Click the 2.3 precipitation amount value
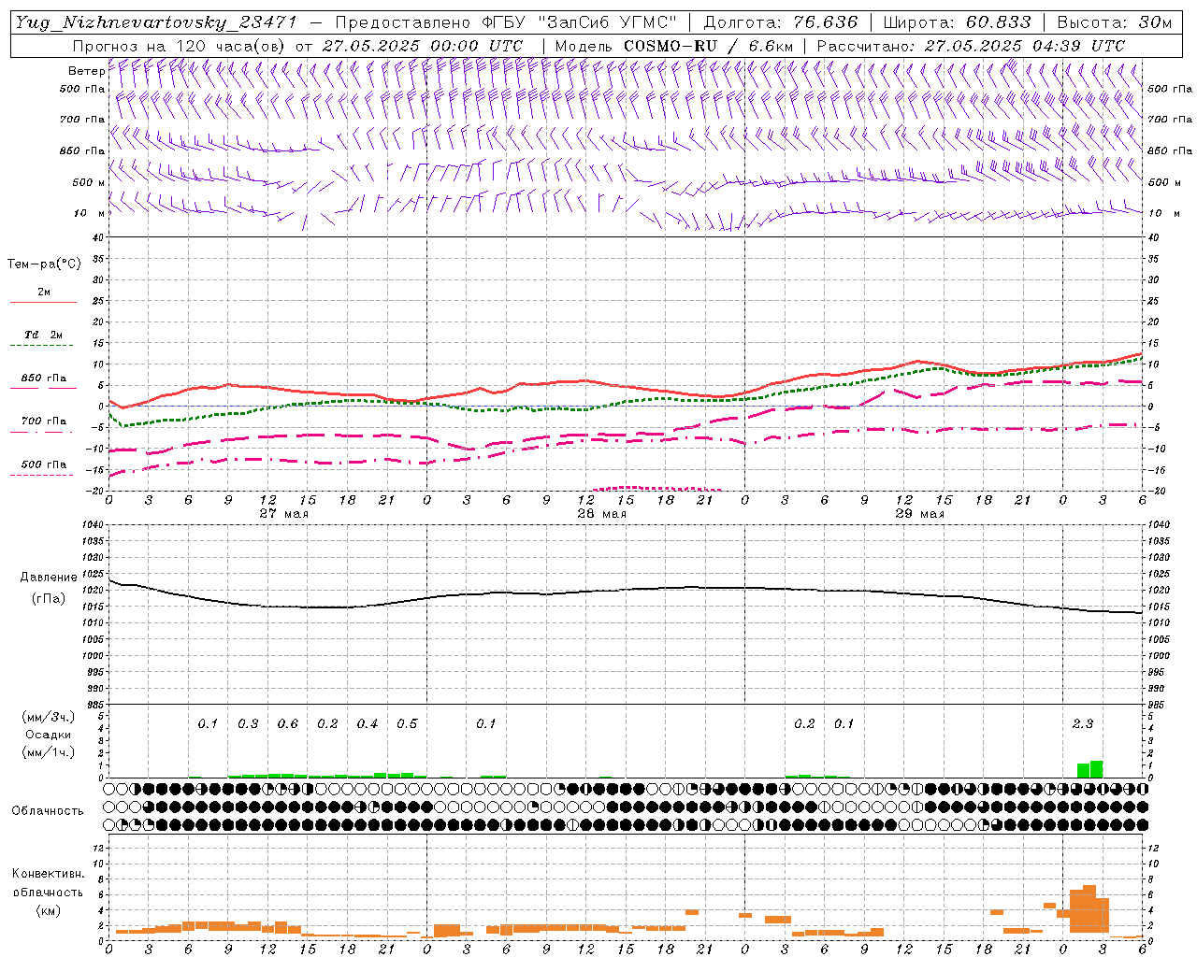Screen dimensions: 1197x957 coord(1083,724)
